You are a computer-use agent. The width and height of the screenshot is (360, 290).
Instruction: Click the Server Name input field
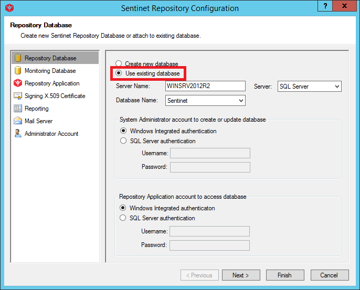205,86
